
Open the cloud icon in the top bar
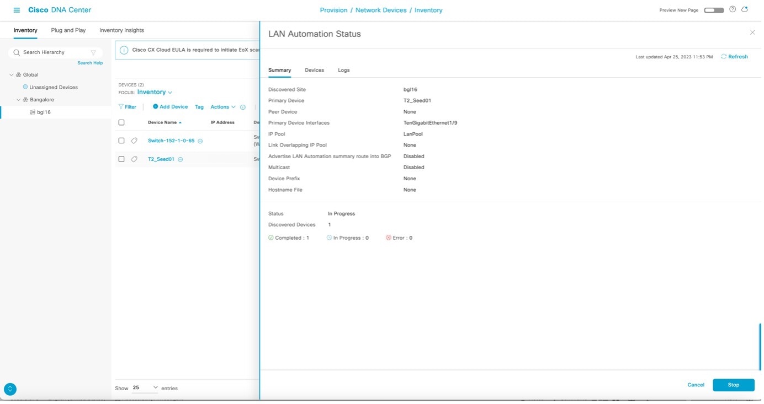coord(745,9)
